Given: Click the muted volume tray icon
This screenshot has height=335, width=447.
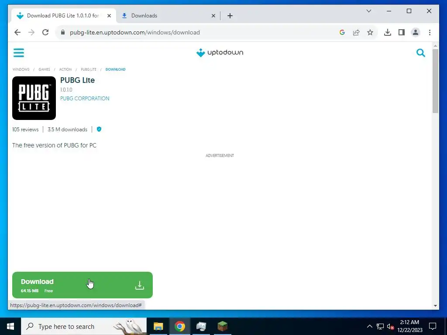Looking at the screenshot, I should 390,326.
